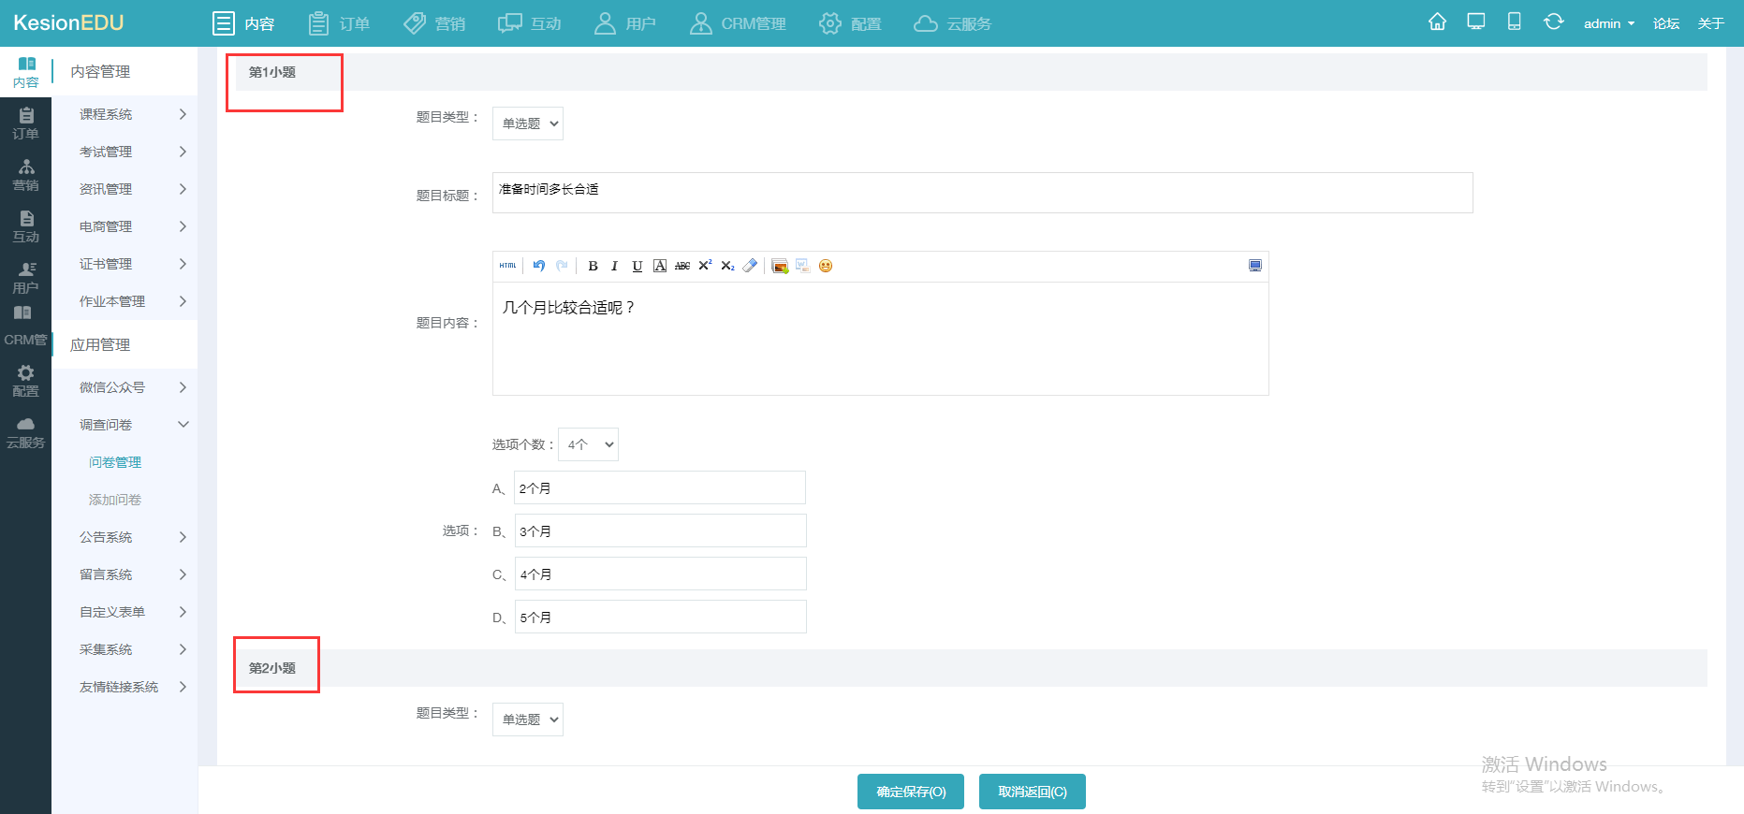The image size is (1744, 814).
Task: Expand 留言系统 menu
Action: pos(125,574)
